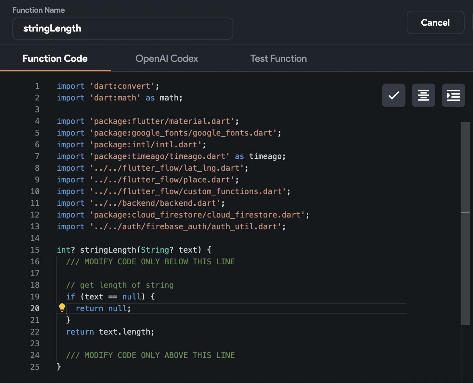Click the checkmark icon to validate code
This screenshot has height=383, width=473.
coord(394,95)
